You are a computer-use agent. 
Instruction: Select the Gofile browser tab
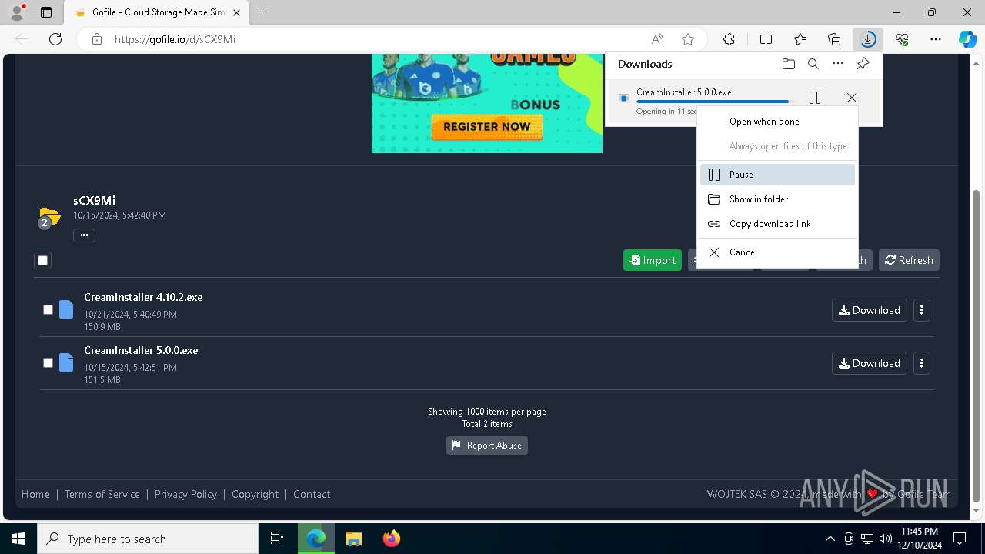[156, 12]
